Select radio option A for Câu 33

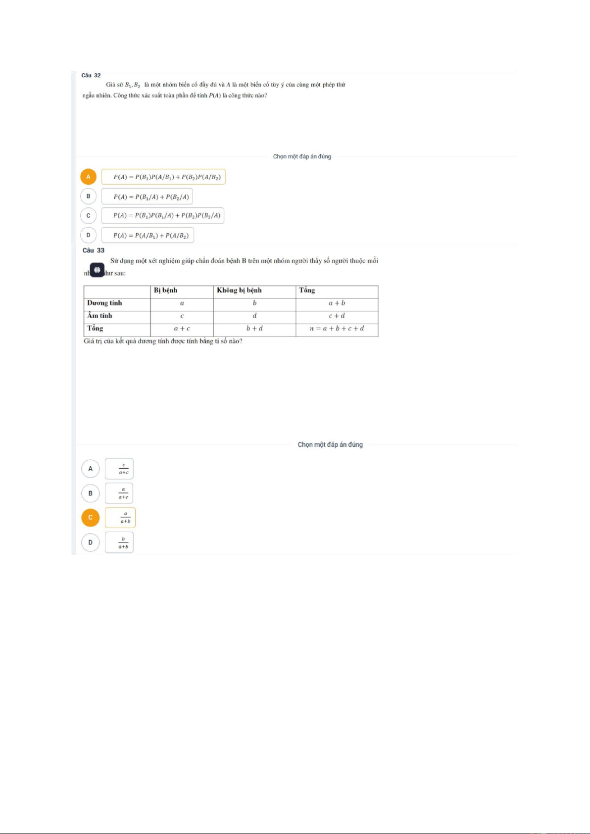(90, 469)
